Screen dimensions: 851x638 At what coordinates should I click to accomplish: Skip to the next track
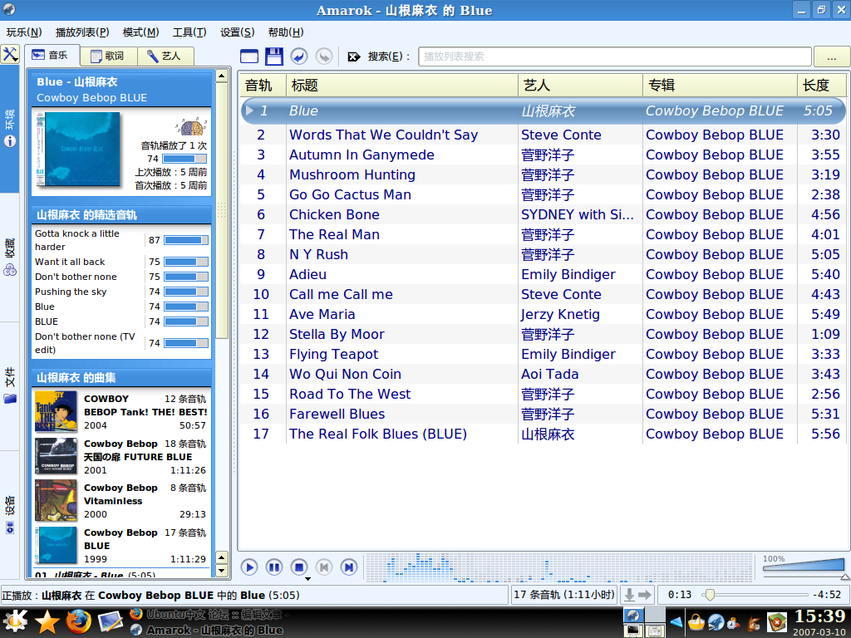point(349,567)
